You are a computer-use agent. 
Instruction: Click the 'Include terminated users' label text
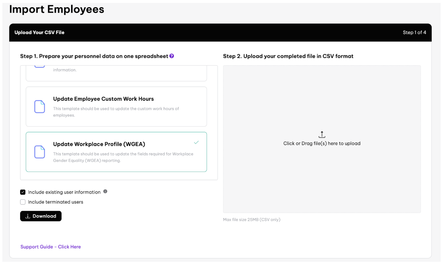(x=55, y=202)
